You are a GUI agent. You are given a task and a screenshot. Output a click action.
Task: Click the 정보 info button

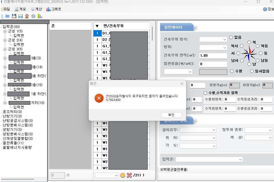pos(268,9)
